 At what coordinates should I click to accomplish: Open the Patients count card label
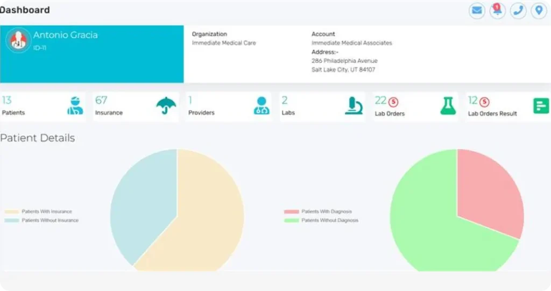click(13, 113)
